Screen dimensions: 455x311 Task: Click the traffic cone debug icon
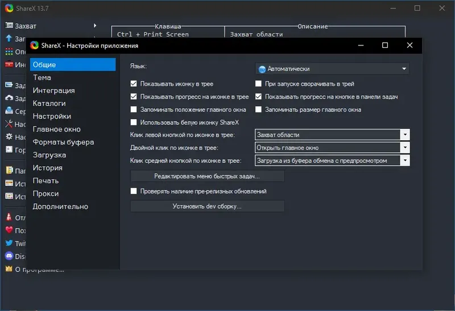(x=9, y=217)
